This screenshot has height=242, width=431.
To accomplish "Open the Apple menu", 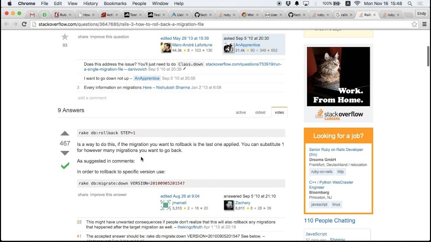I will coord(9,3).
